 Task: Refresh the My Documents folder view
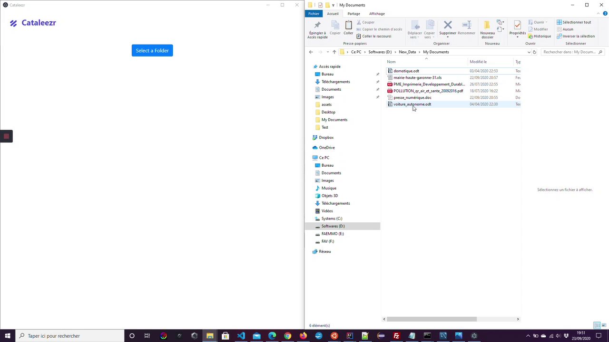point(534,52)
